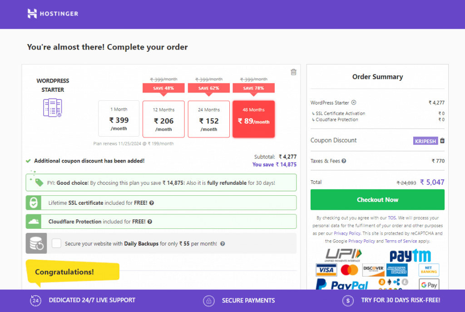Click the PayPal payment option
Screen dimensions: 465x312
[341, 285]
